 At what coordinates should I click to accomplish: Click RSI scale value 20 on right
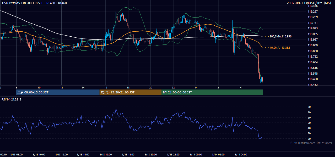pyautogui.click(x=309, y=139)
